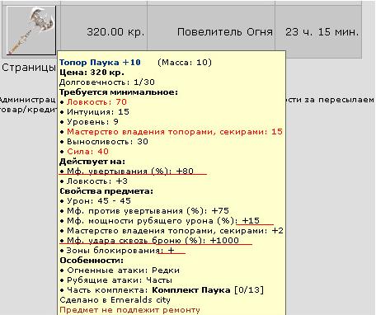Viewport: 376px width, 315px height.
Task: Select the 320.00 кр. price cell
Action: point(115,32)
